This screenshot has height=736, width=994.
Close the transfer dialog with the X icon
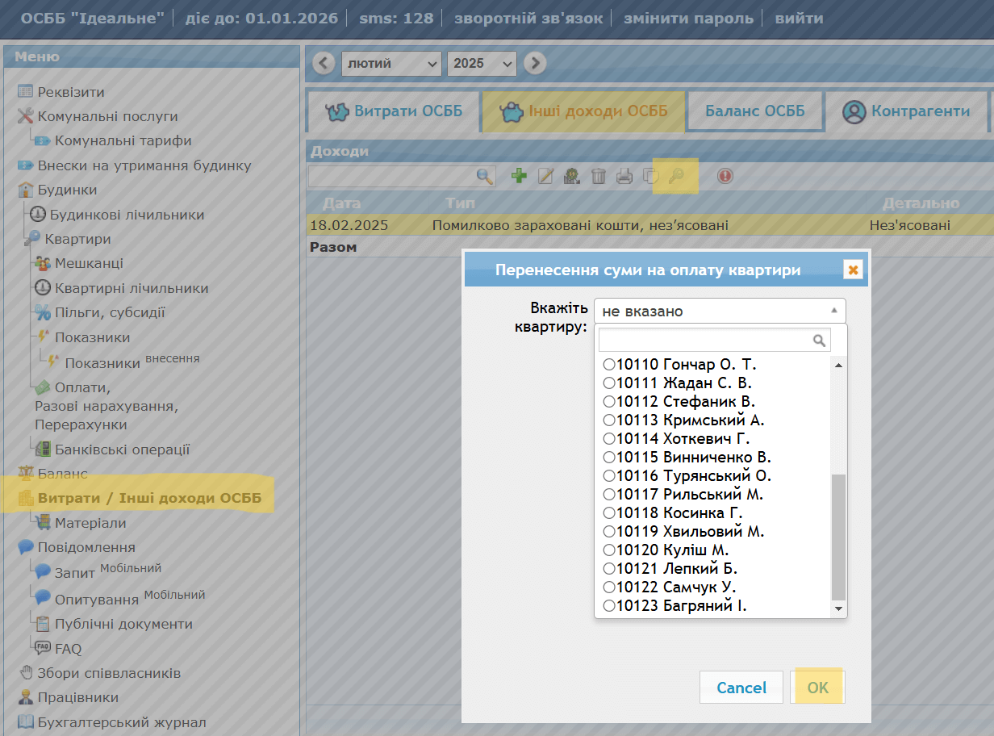click(853, 270)
